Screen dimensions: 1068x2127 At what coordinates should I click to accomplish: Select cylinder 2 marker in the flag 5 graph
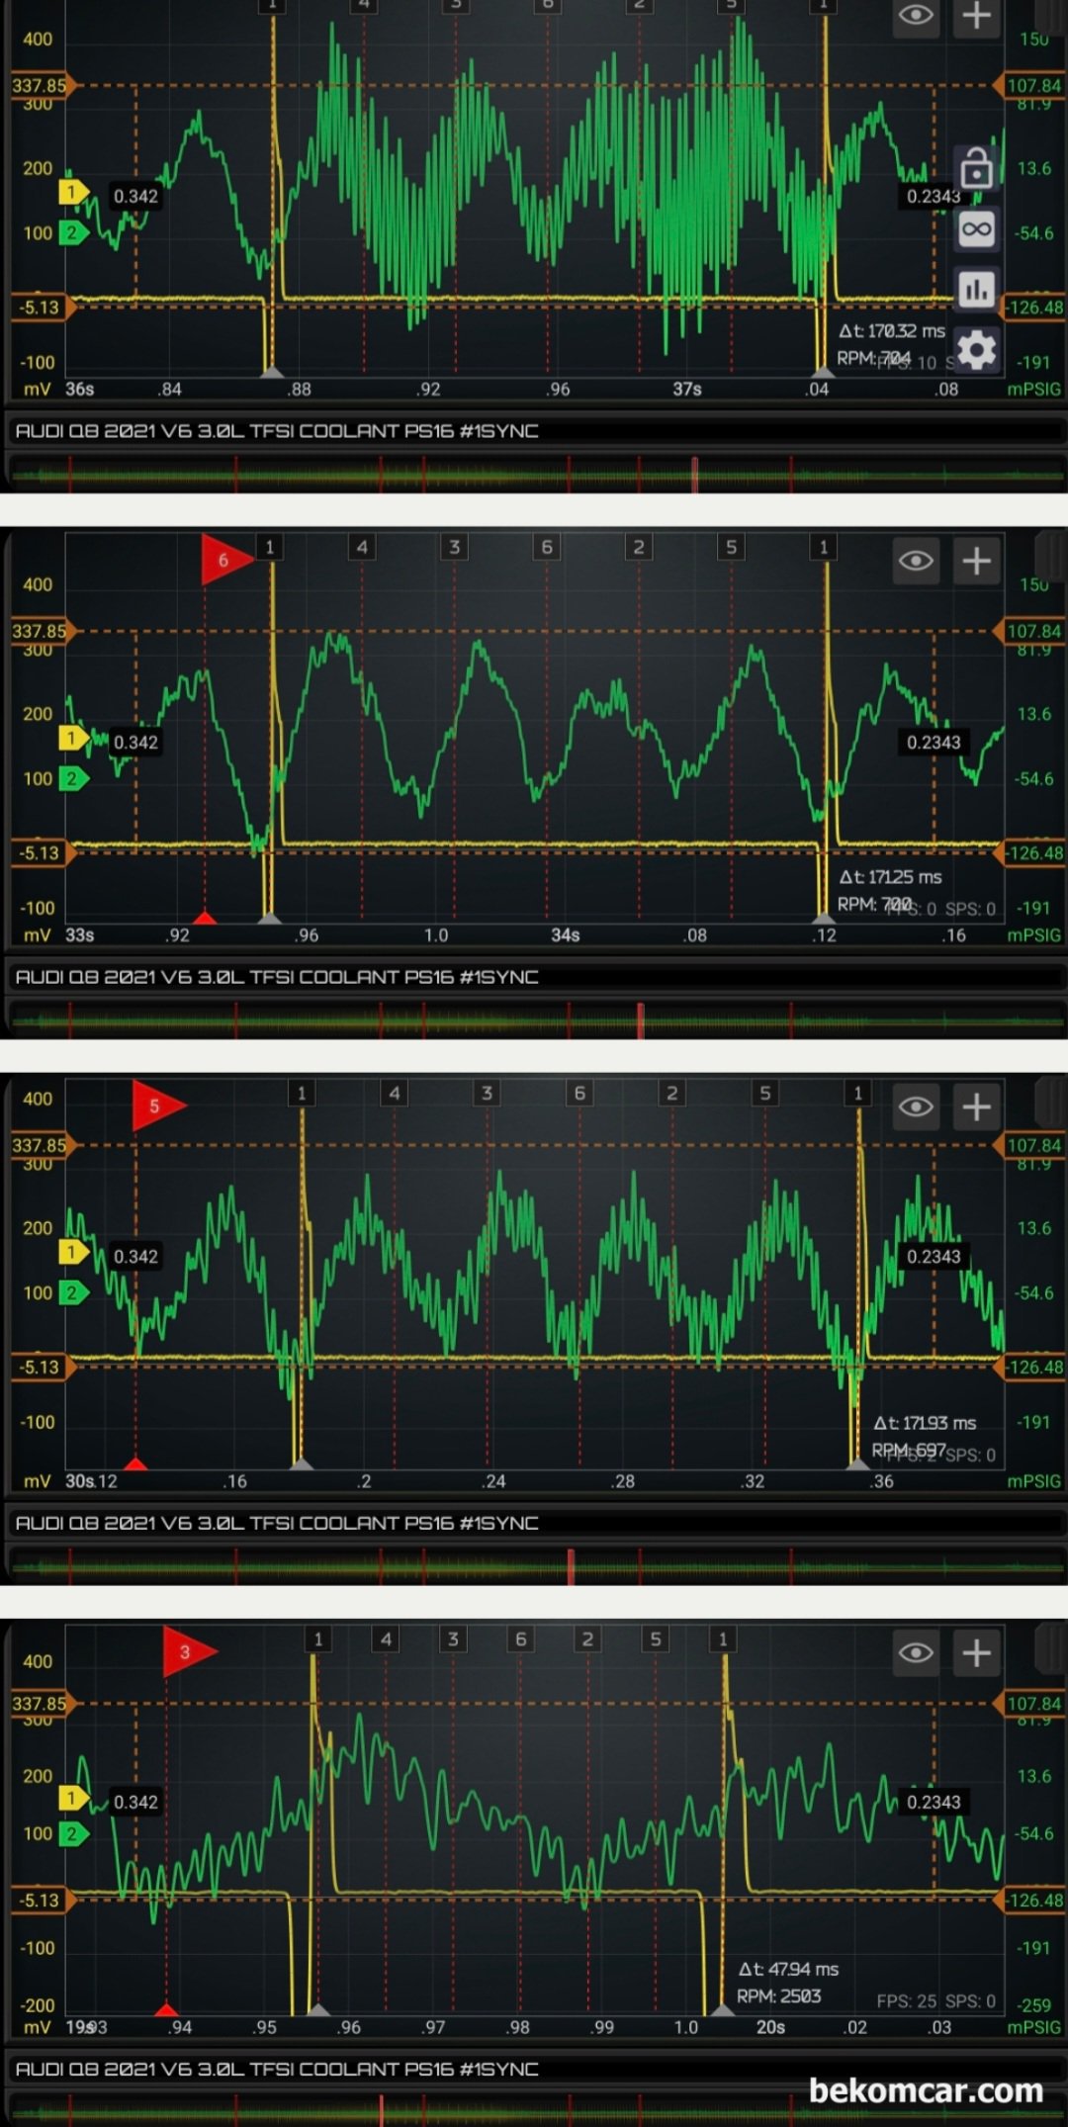672,1093
